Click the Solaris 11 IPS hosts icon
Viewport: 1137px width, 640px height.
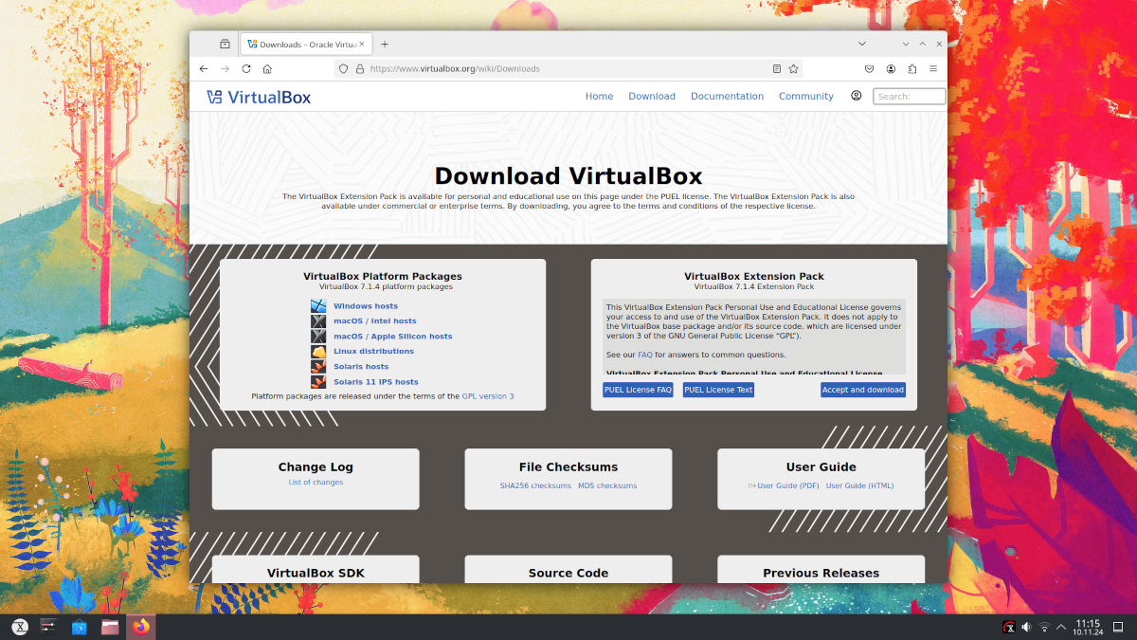click(x=318, y=382)
